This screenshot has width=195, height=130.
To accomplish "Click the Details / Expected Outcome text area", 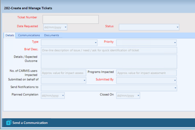I will tap(109, 61).
